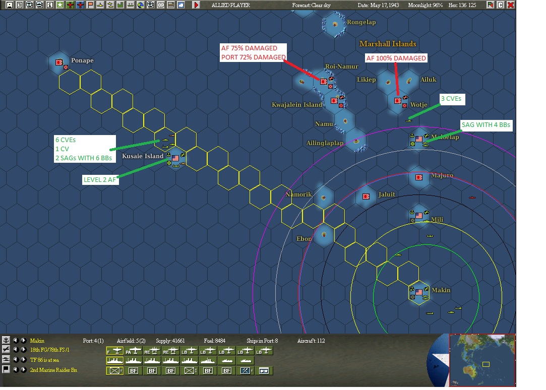Click the Mili US flag base icon
546x390 pixels.
[x=419, y=215]
